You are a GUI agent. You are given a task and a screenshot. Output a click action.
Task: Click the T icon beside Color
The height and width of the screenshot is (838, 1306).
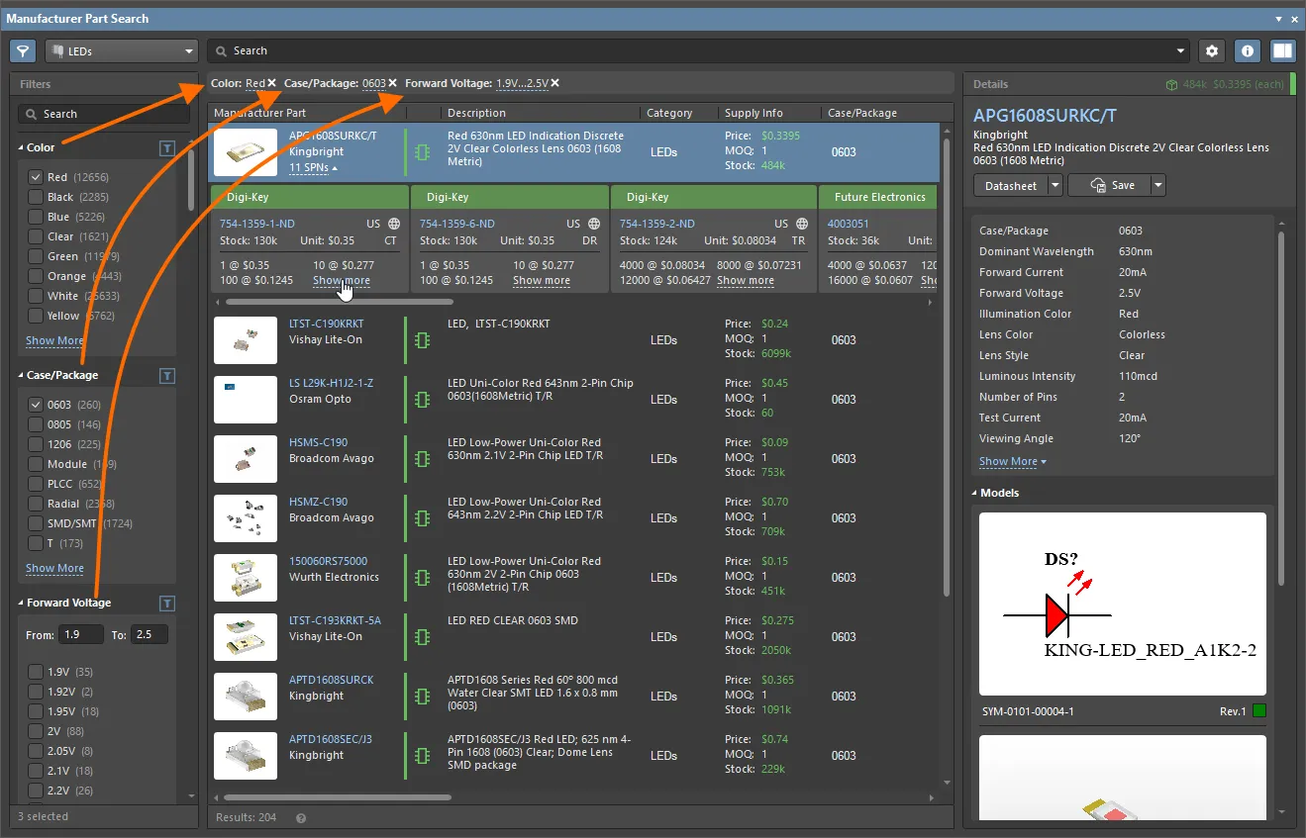pos(167,148)
